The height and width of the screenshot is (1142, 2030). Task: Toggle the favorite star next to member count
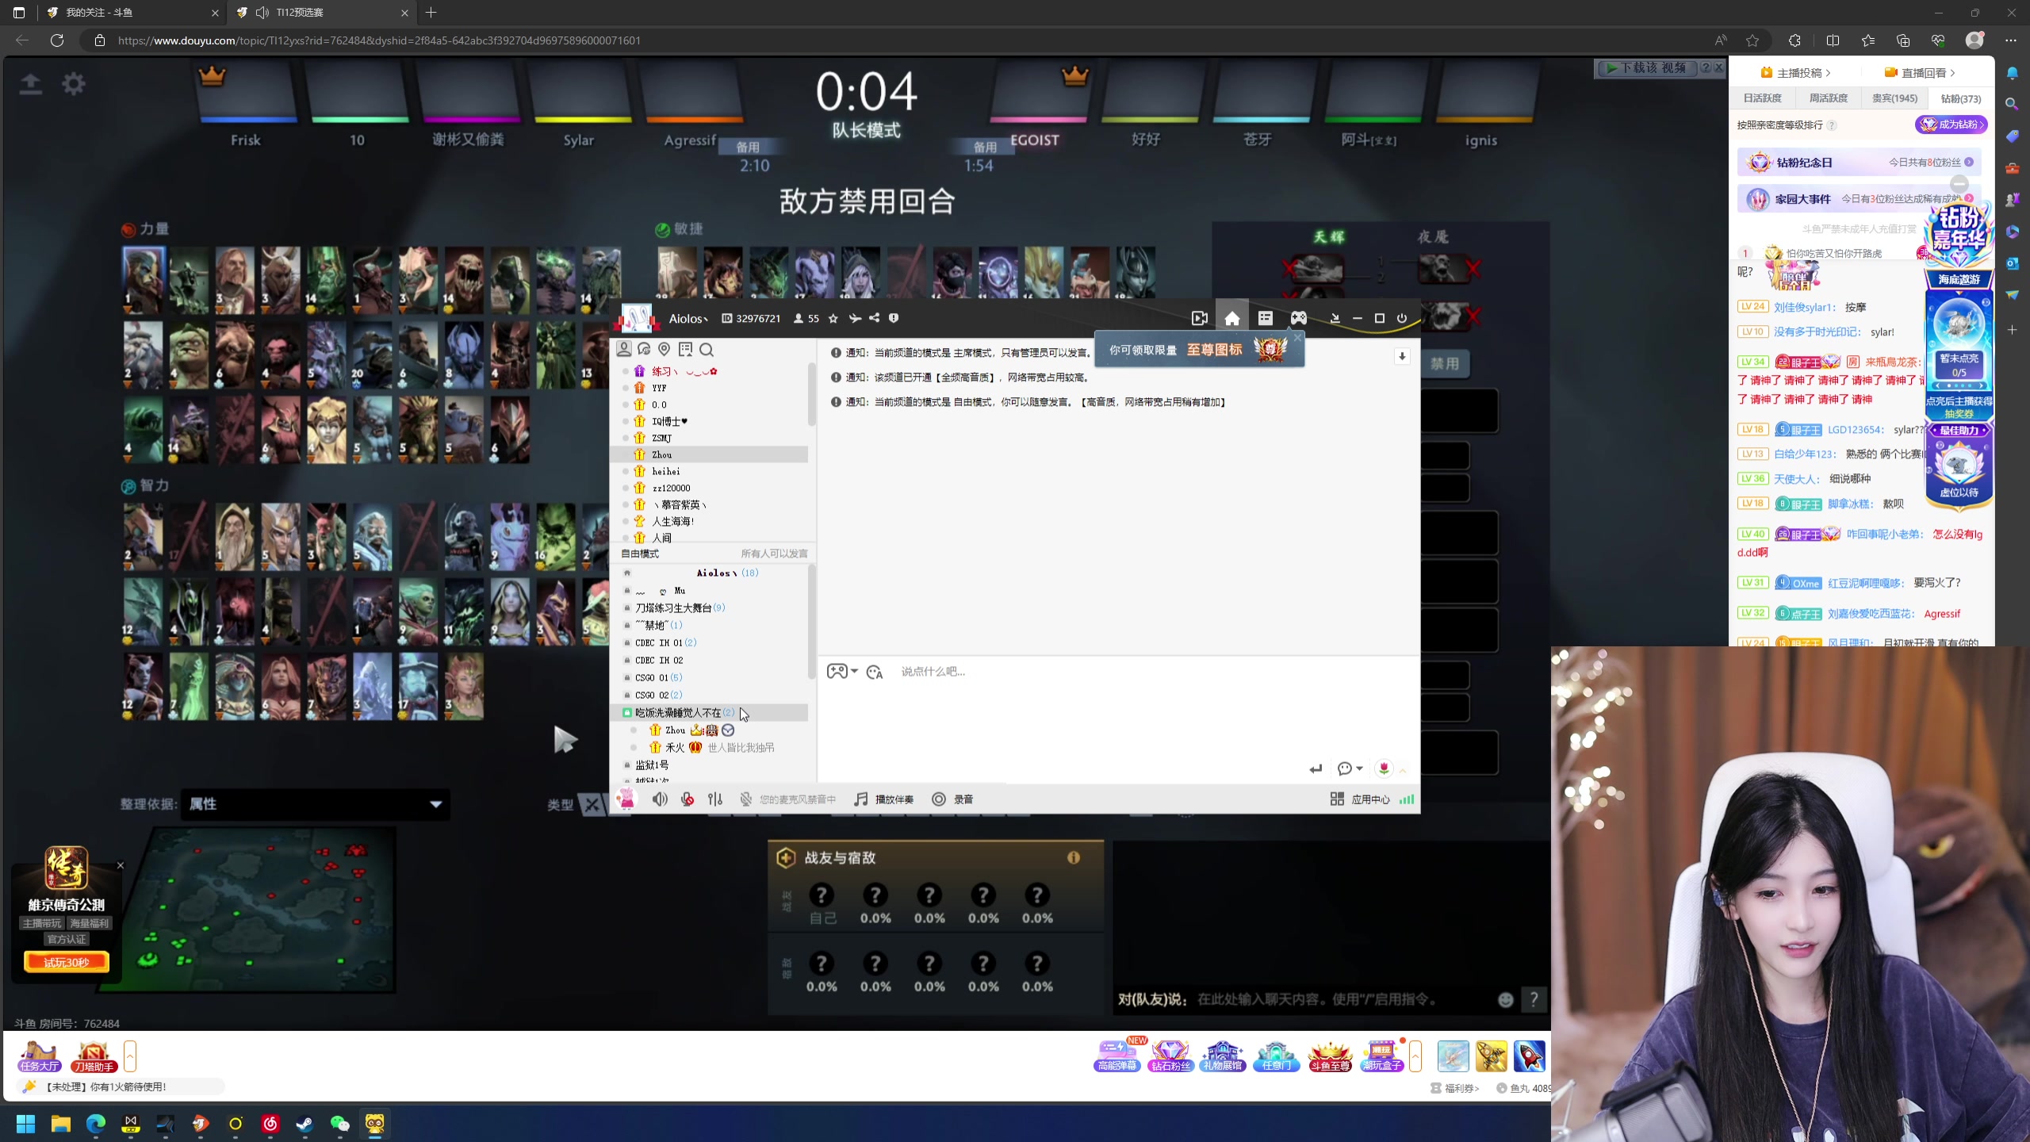point(832,318)
